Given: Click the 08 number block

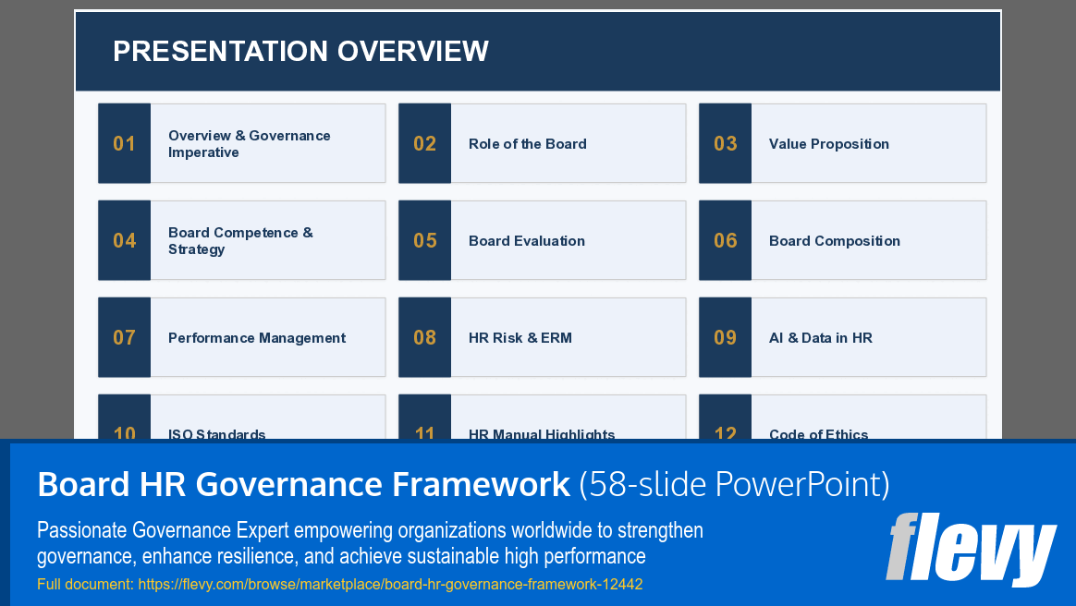Looking at the screenshot, I should [x=425, y=337].
